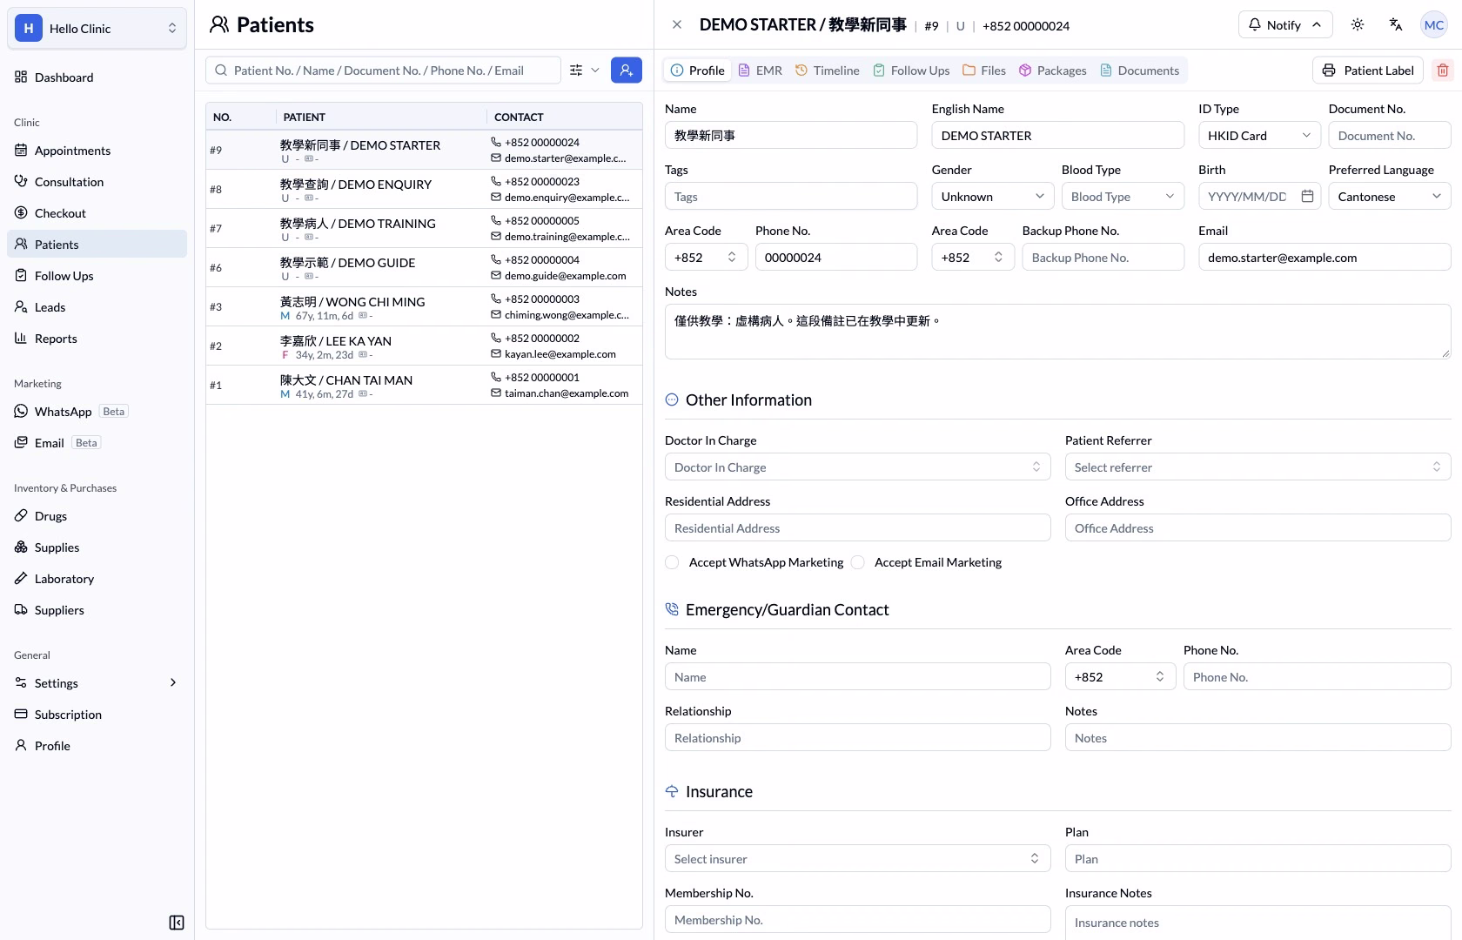Open Preferred Language Cantonese dropdown
Image resolution: width=1462 pixels, height=940 pixels.
(1389, 197)
